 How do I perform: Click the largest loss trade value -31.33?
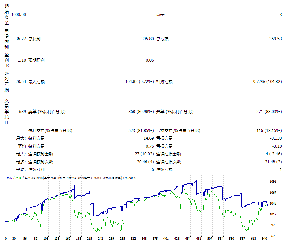[276, 138]
